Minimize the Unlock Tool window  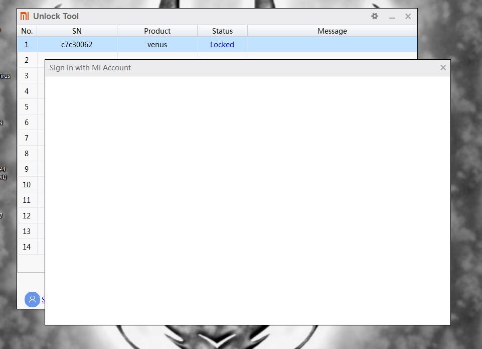pos(392,17)
